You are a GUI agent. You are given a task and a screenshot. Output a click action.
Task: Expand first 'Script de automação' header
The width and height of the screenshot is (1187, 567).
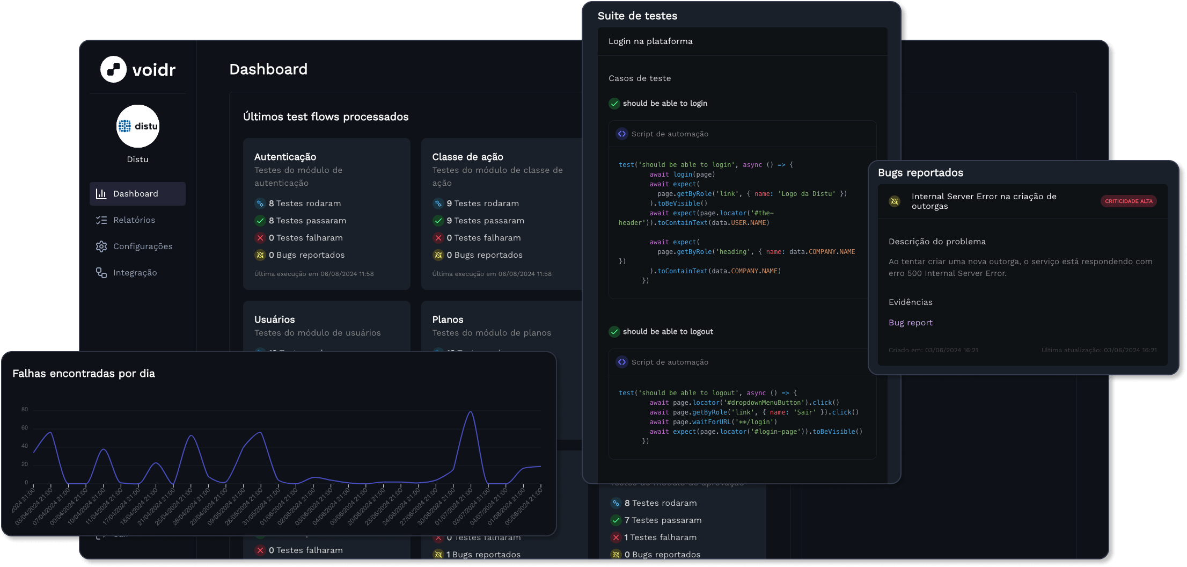(743, 134)
